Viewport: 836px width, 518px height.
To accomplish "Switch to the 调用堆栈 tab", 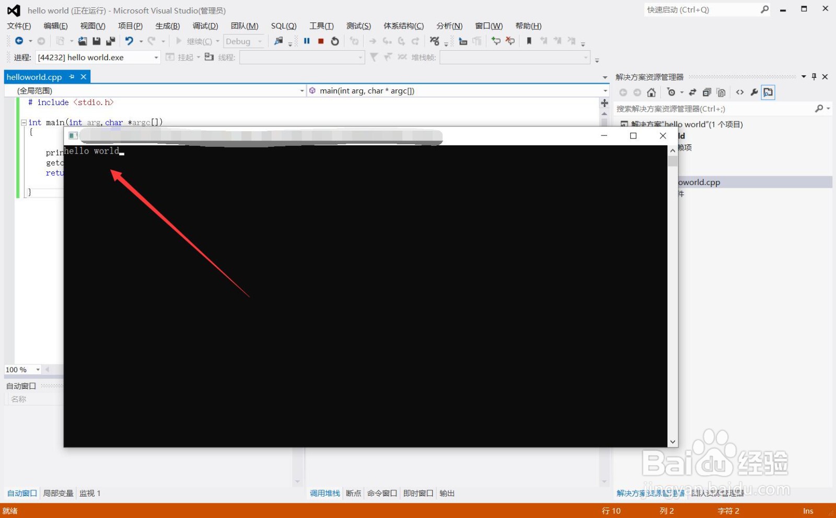I will (324, 493).
